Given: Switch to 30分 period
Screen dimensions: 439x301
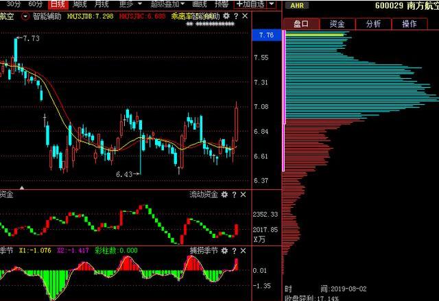Looking at the screenshot, I should coord(13,4).
